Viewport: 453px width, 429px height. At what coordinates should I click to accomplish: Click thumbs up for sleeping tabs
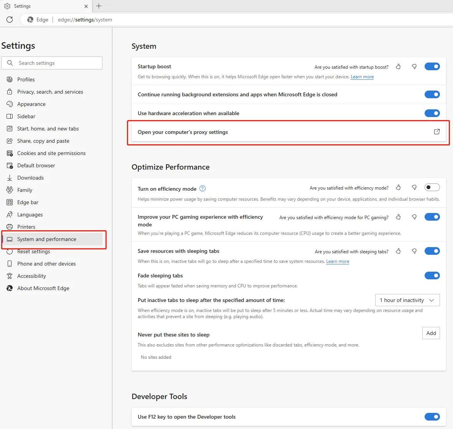[398, 251]
